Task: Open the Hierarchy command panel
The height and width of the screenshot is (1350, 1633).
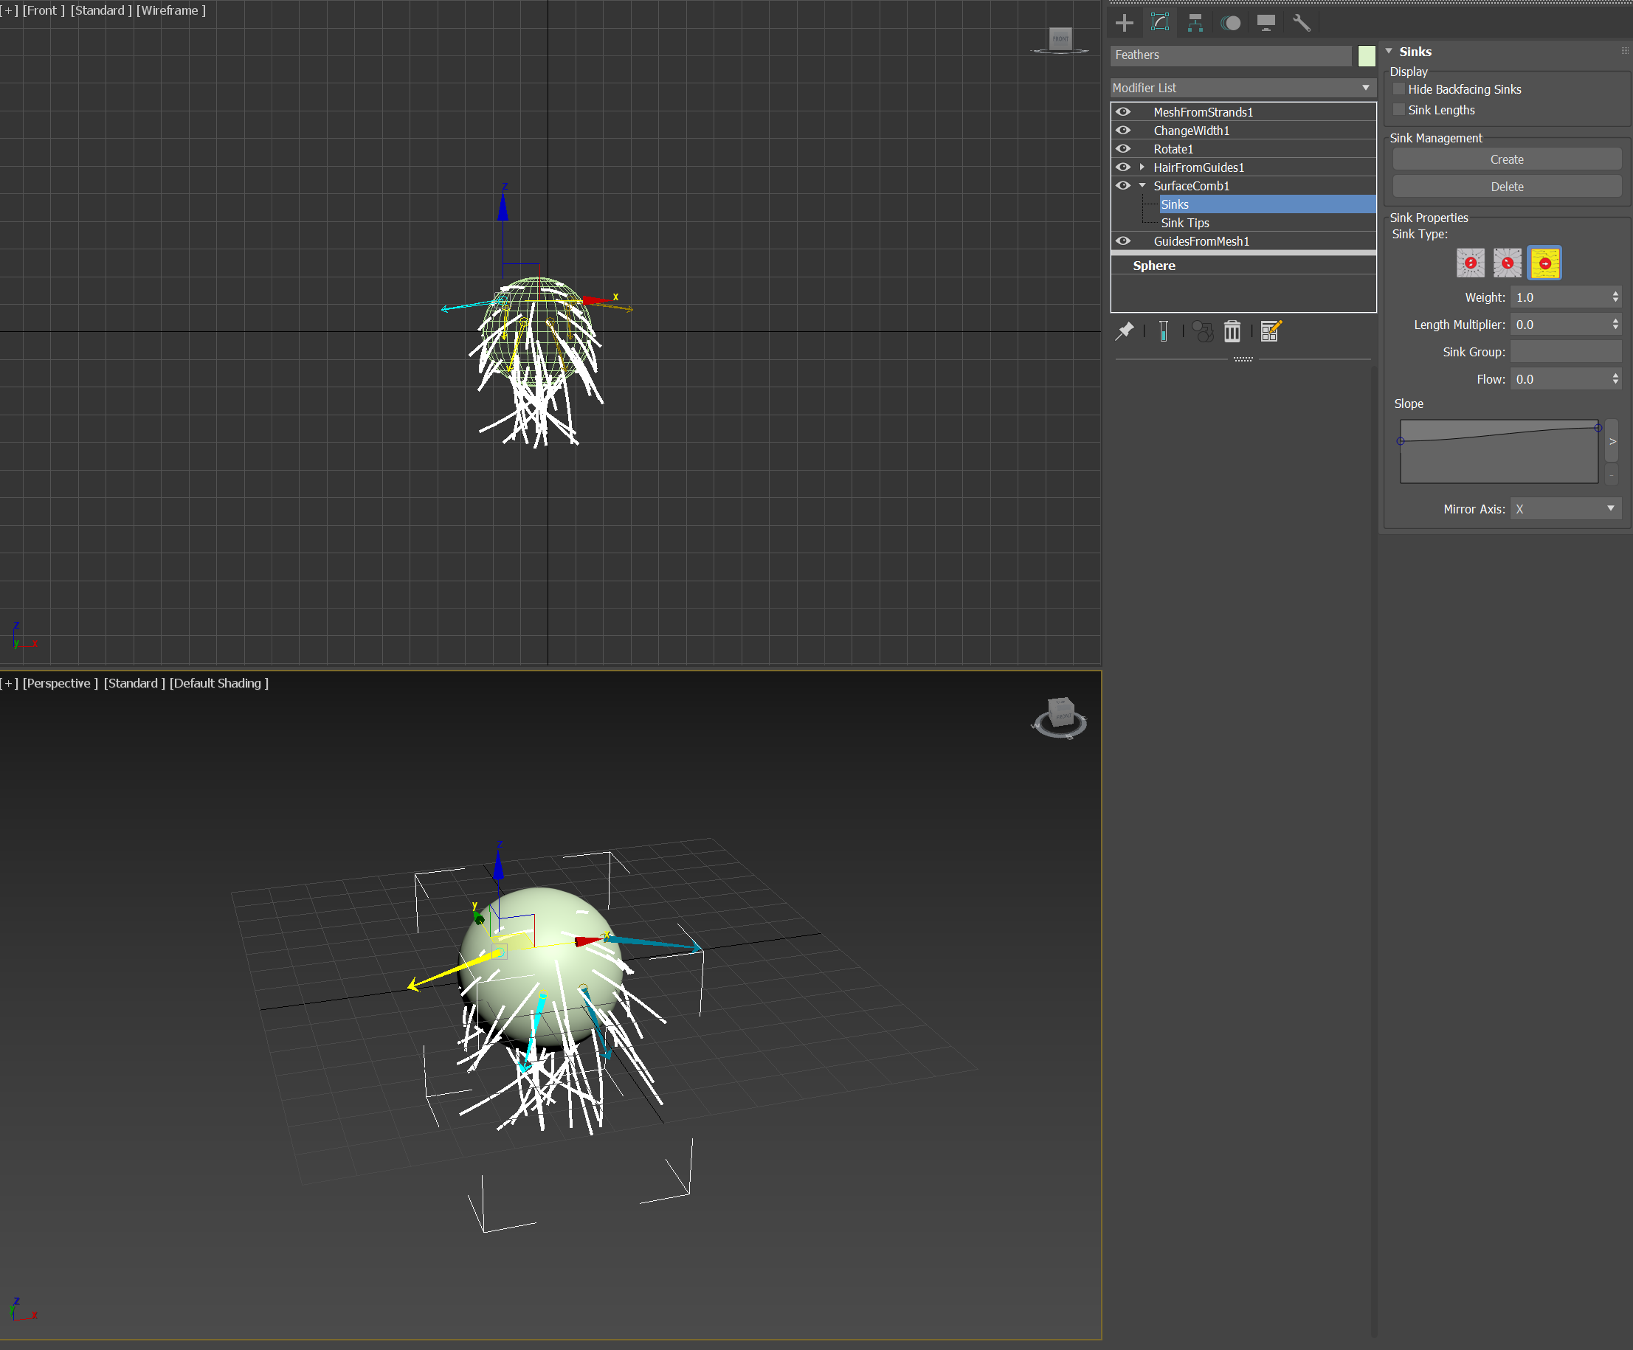Action: point(1195,24)
